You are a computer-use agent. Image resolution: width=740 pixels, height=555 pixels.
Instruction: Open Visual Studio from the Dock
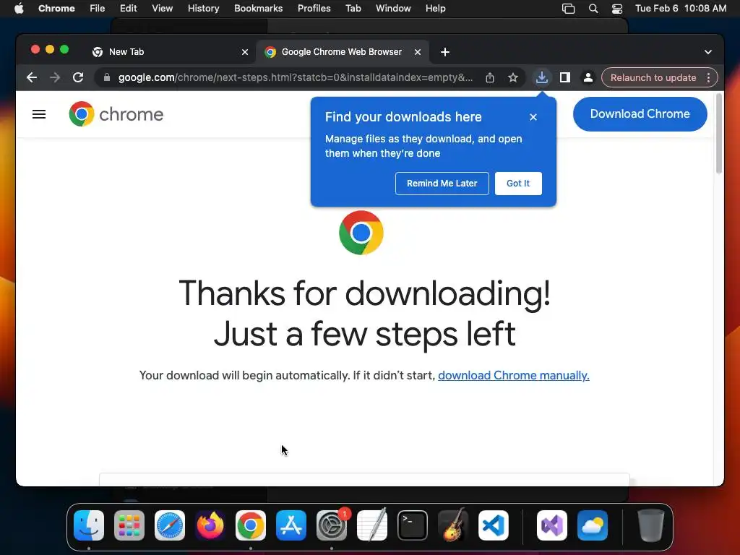[552, 525]
